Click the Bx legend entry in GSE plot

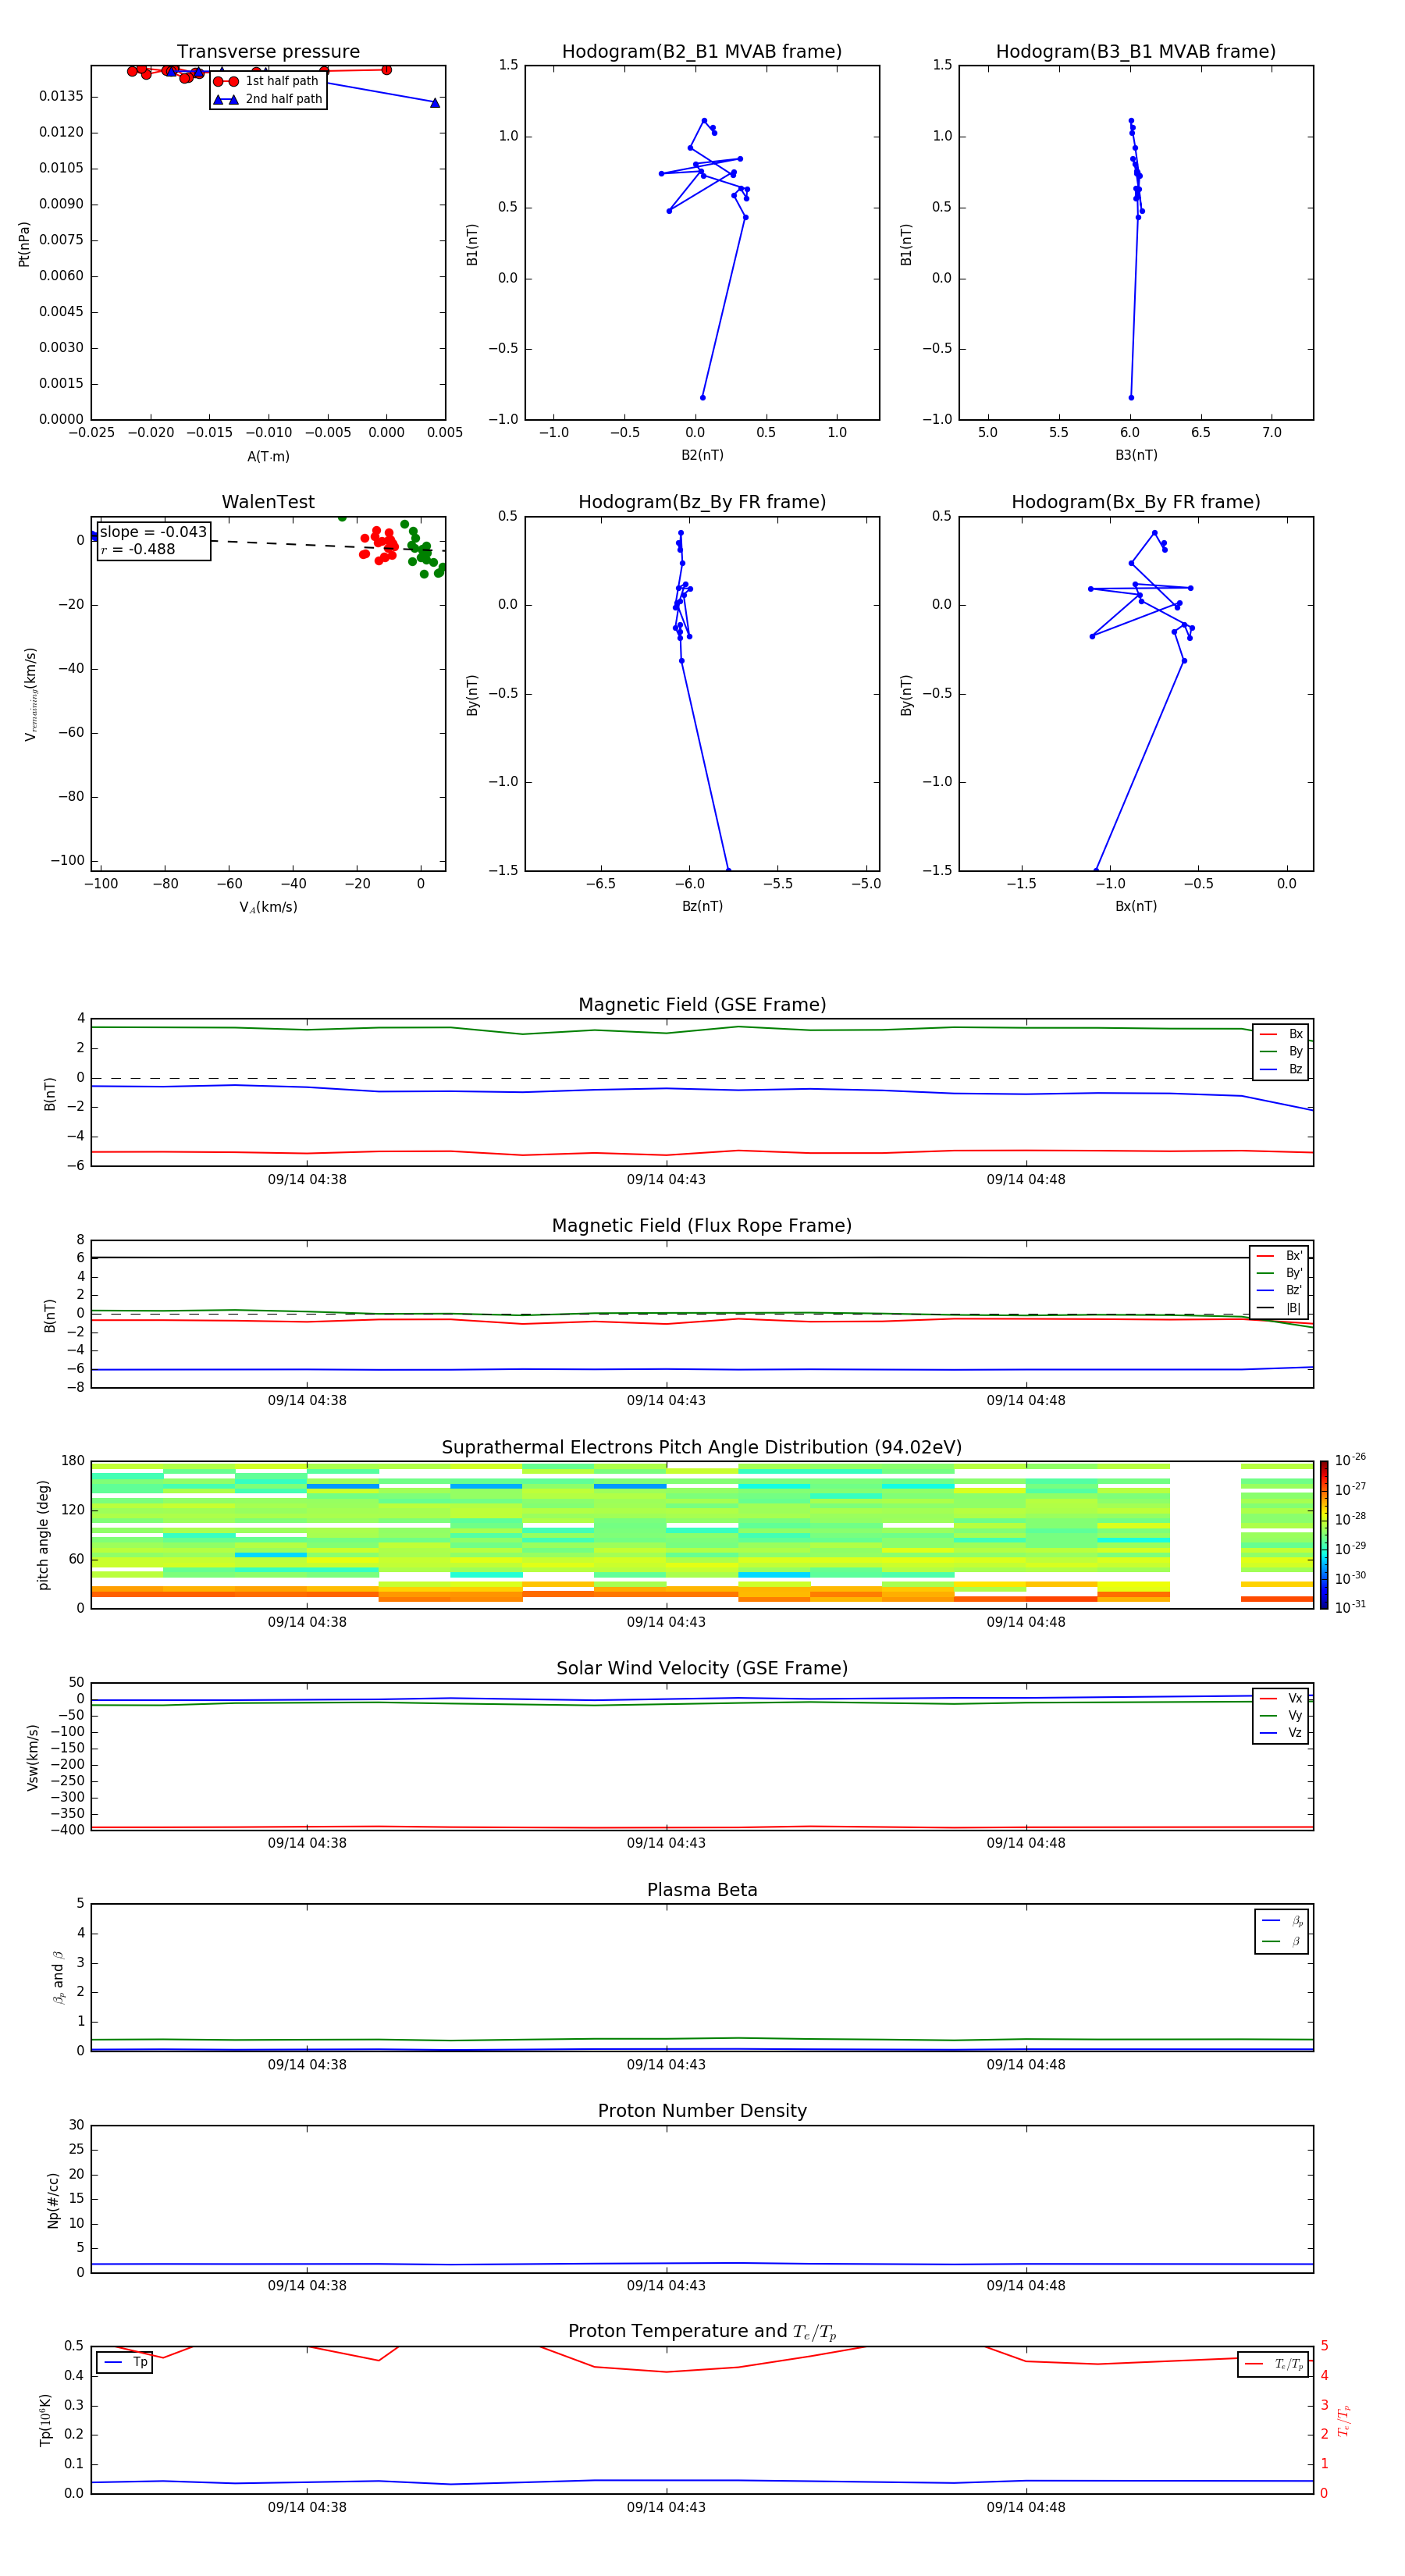point(1281,1034)
